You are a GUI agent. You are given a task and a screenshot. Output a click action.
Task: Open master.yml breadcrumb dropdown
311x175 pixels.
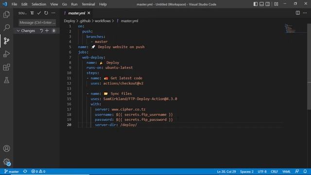coord(129,21)
